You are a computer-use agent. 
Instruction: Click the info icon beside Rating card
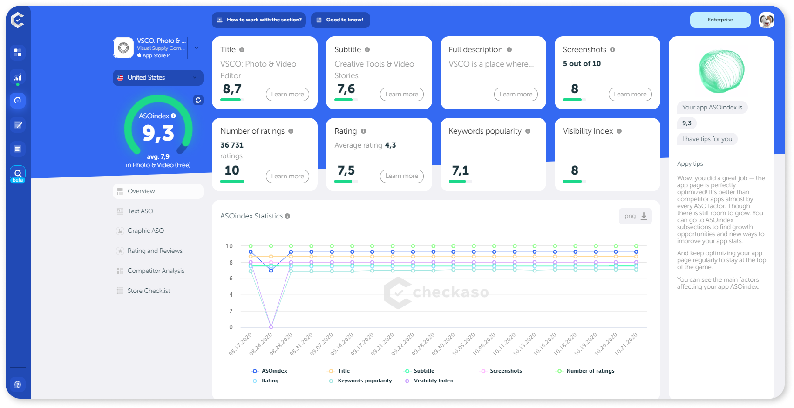pyautogui.click(x=363, y=131)
